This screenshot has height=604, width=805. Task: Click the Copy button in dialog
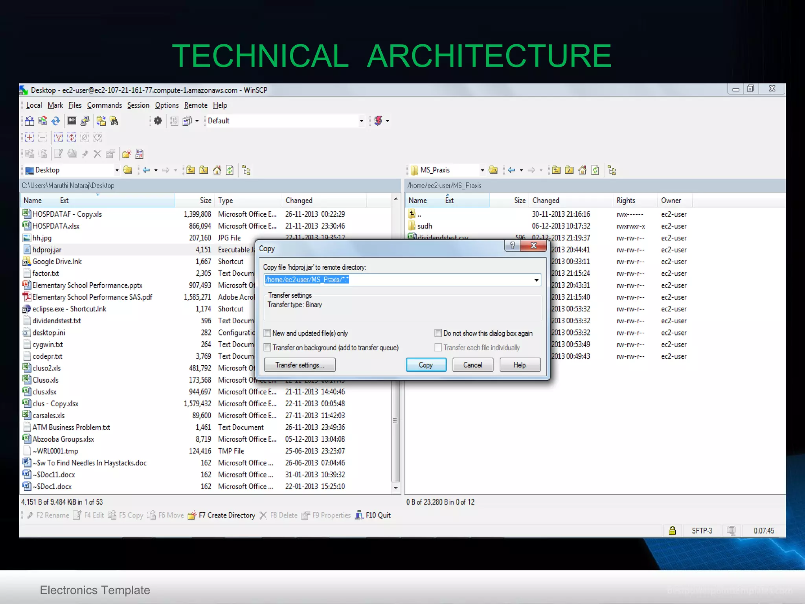pos(426,365)
